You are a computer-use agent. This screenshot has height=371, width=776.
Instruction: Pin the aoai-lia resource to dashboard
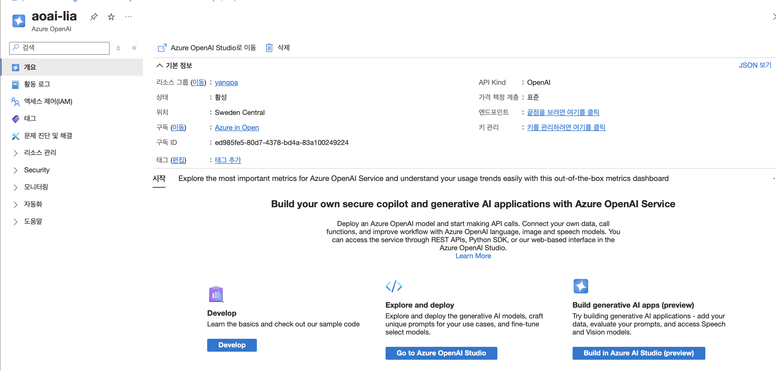pos(94,17)
